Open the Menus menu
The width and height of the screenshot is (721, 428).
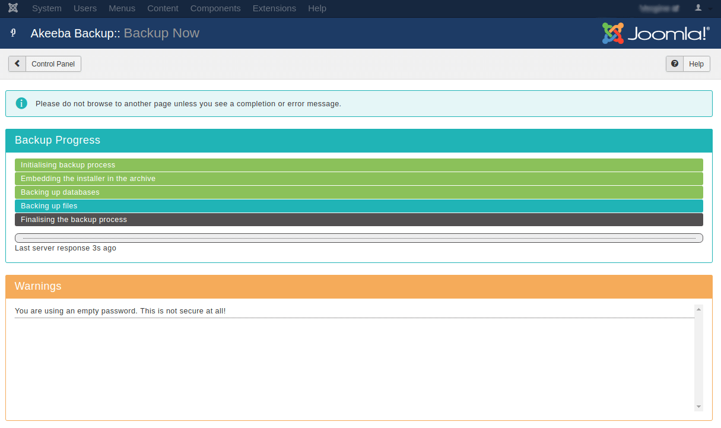click(122, 8)
